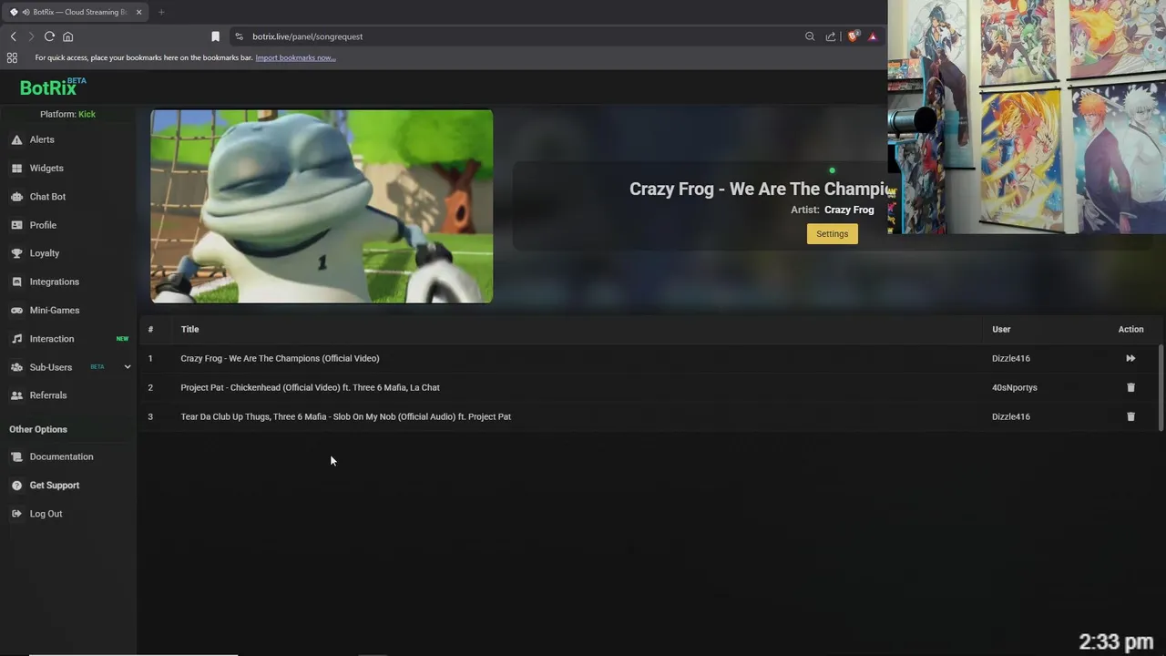Click the Sub-Users people icon
The height and width of the screenshot is (656, 1166).
pyautogui.click(x=16, y=367)
